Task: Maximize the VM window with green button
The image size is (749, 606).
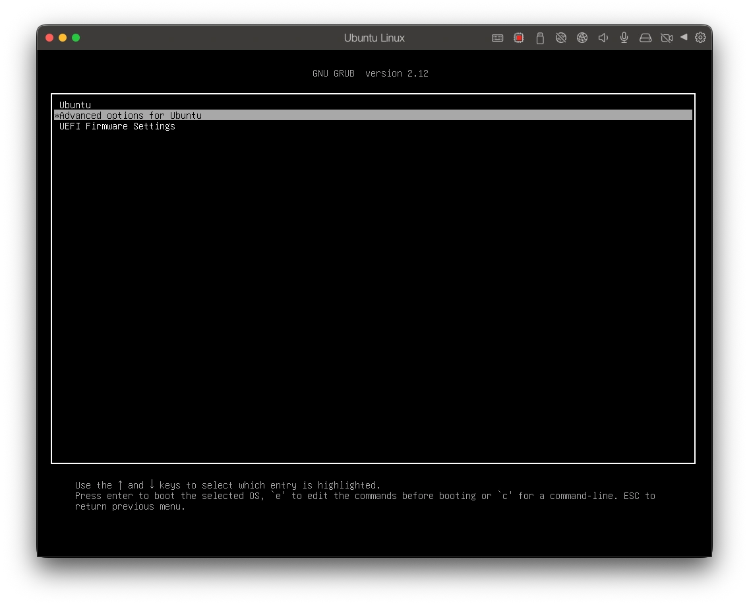Action: click(x=76, y=38)
